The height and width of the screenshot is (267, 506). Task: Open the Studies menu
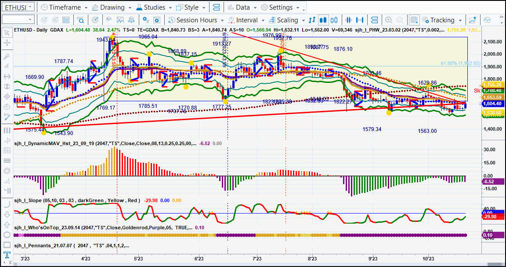(x=154, y=7)
